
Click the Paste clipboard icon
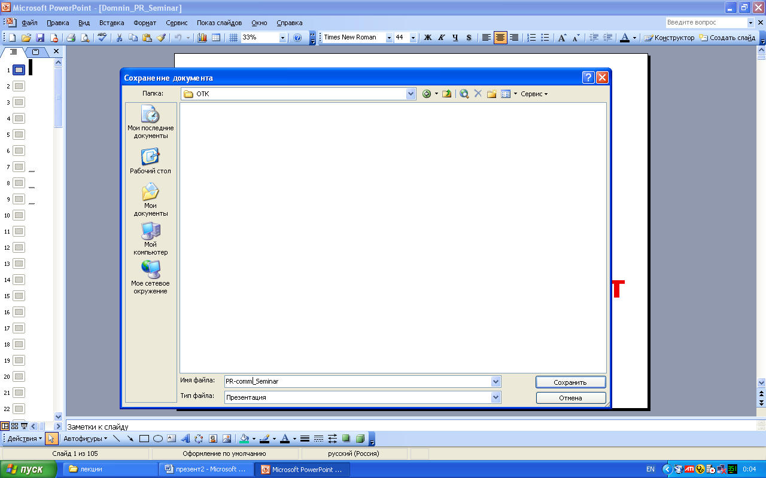point(147,38)
